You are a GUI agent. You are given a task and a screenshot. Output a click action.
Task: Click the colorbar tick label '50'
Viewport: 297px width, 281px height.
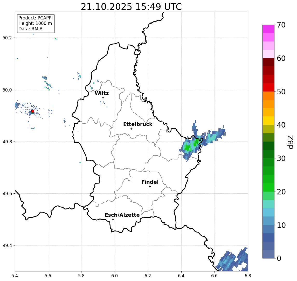pyautogui.click(x=281, y=92)
